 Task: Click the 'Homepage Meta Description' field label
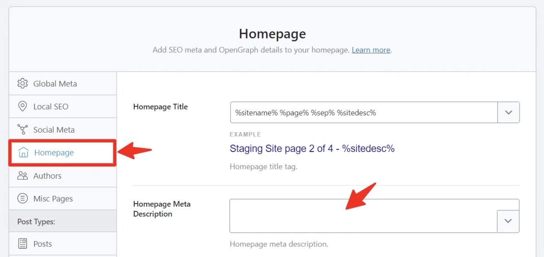(162, 209)
